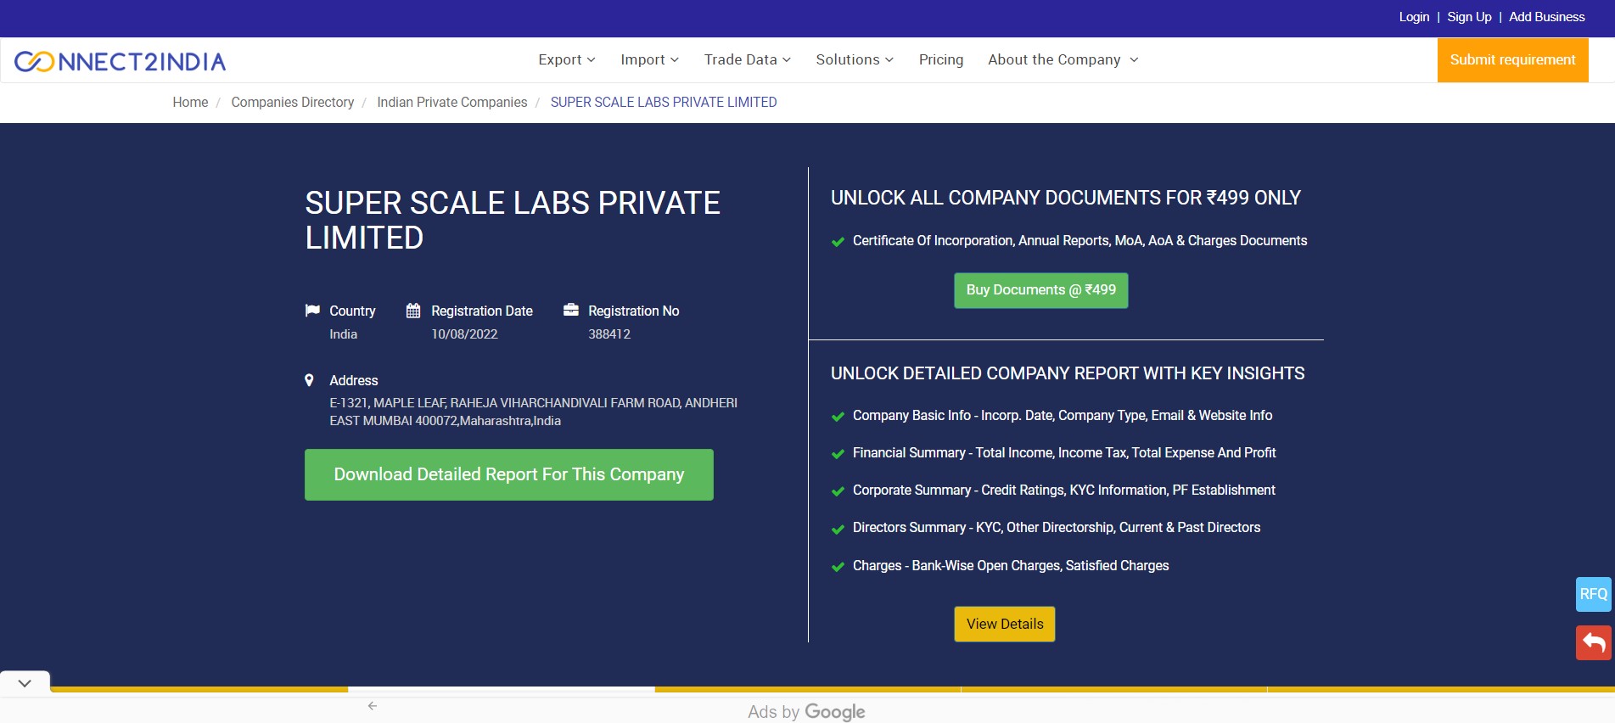
Task: Collapse the ad panel chevron tab
Action: coord(25,683)
